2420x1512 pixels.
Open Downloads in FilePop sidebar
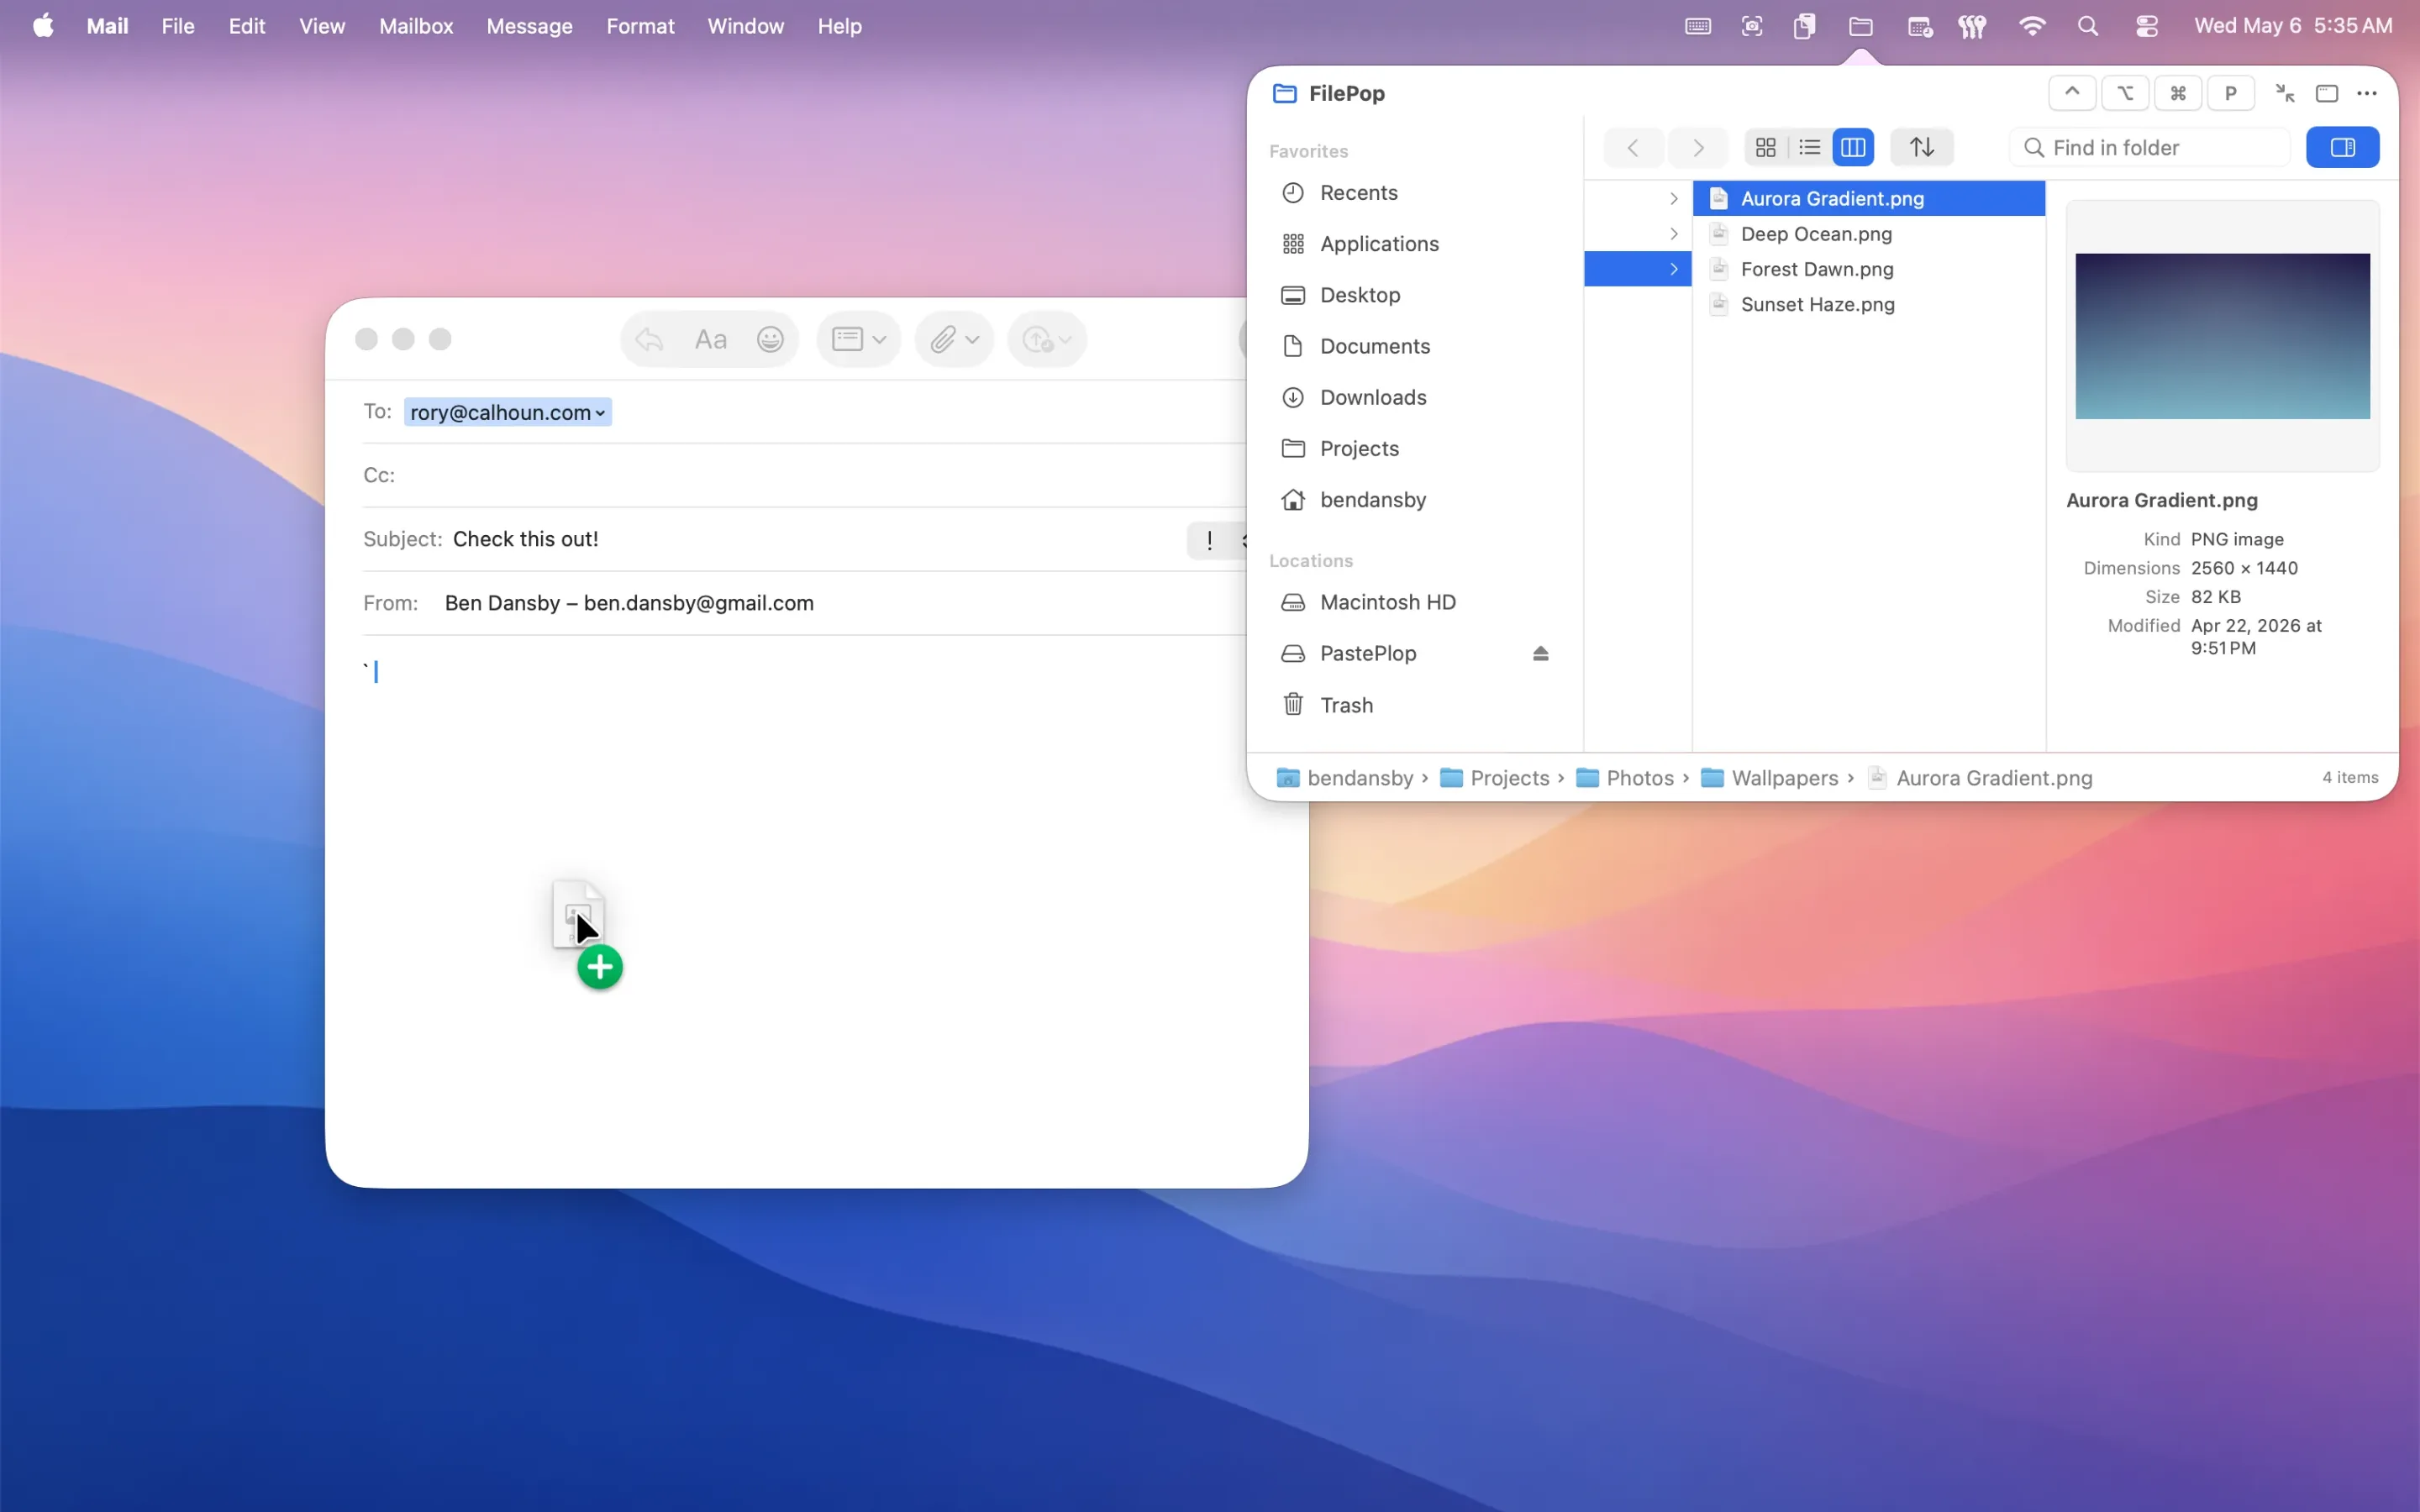1415,398
